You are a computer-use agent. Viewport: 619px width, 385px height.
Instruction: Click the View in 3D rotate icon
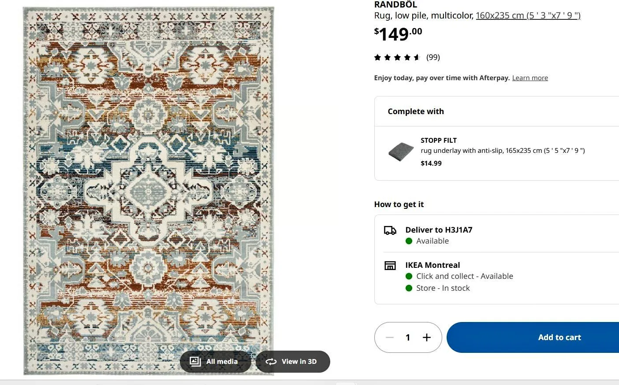pos(271,362)
